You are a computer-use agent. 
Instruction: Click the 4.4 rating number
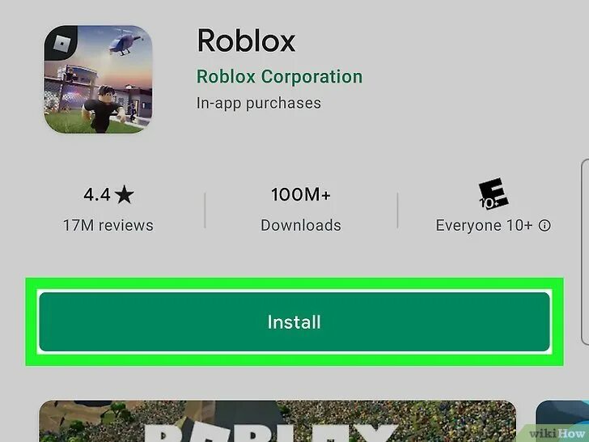click(x=97, y=194)
